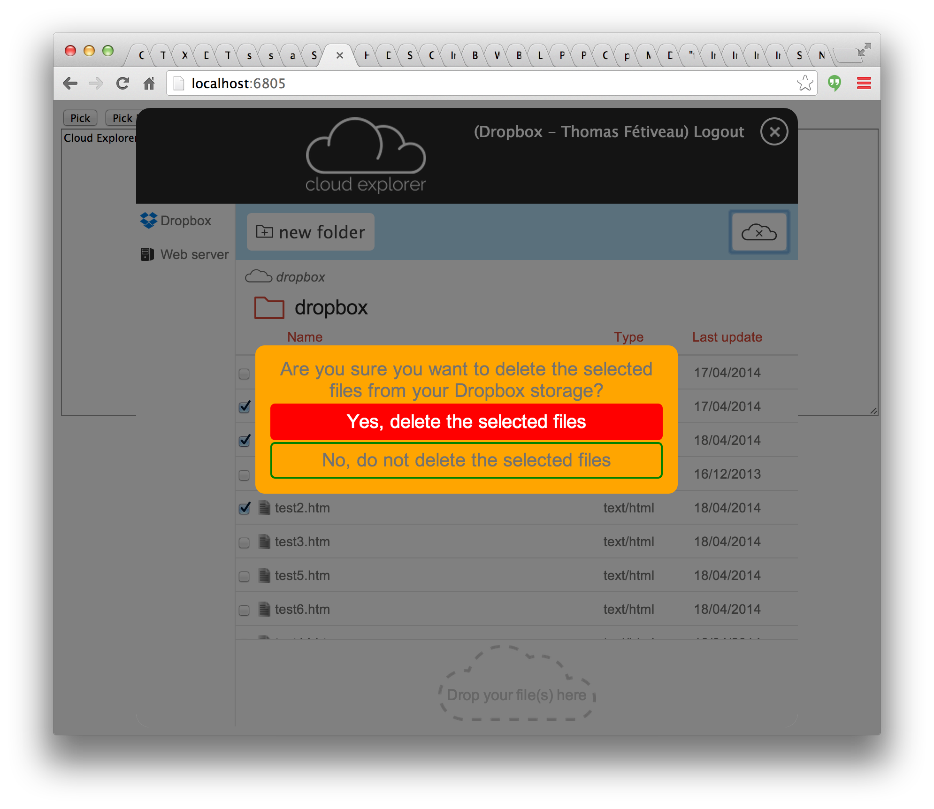This screenshot has width=934, height=809.
Task: Bookmark the page with the star icon
Action: tap(804, 84)
